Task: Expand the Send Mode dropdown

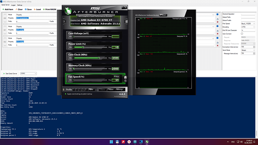Action: 248,50
